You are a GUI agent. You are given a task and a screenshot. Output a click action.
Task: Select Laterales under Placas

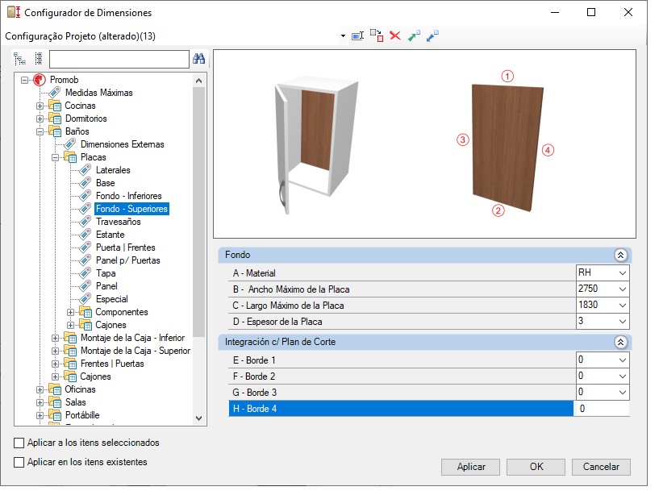[113, 171]
